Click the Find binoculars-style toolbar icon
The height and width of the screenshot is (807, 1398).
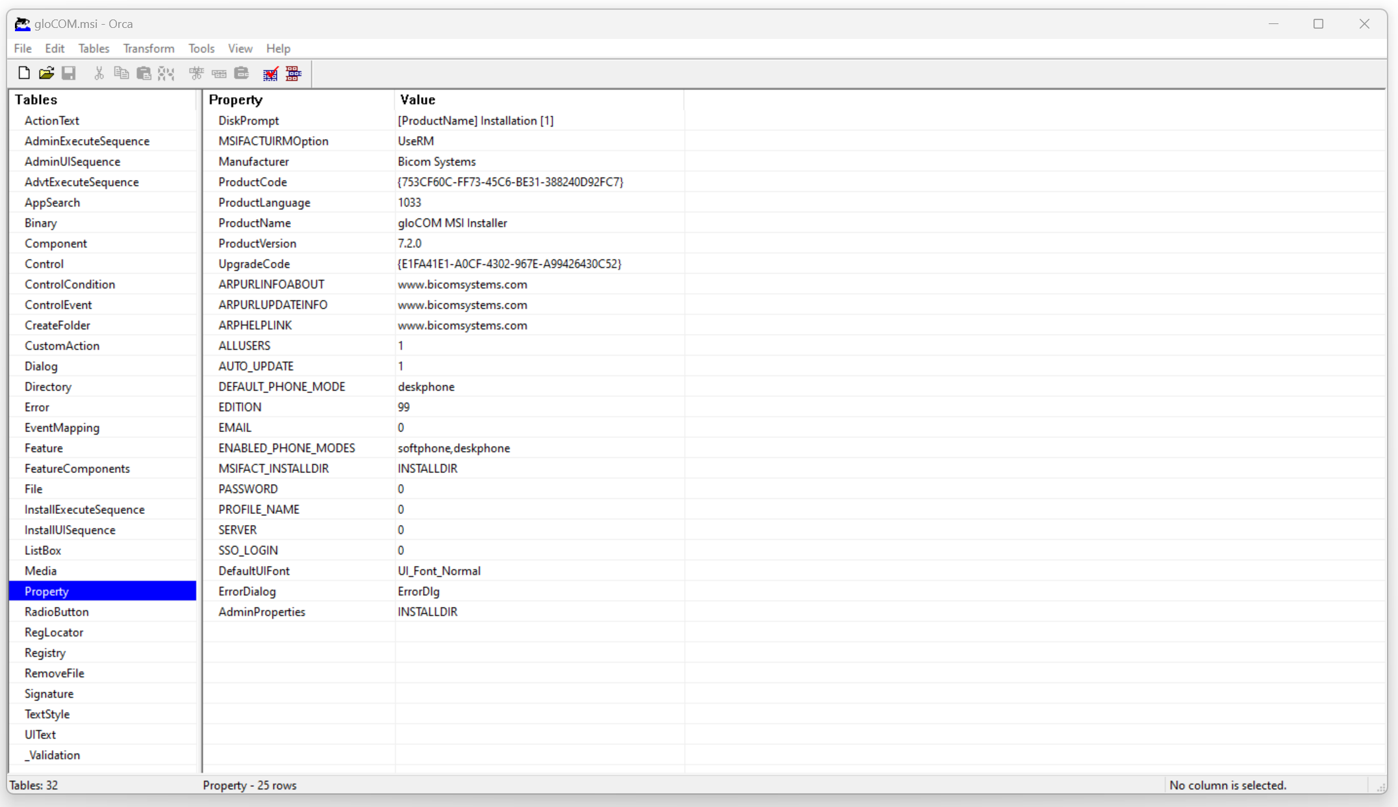tap(166, 73)
